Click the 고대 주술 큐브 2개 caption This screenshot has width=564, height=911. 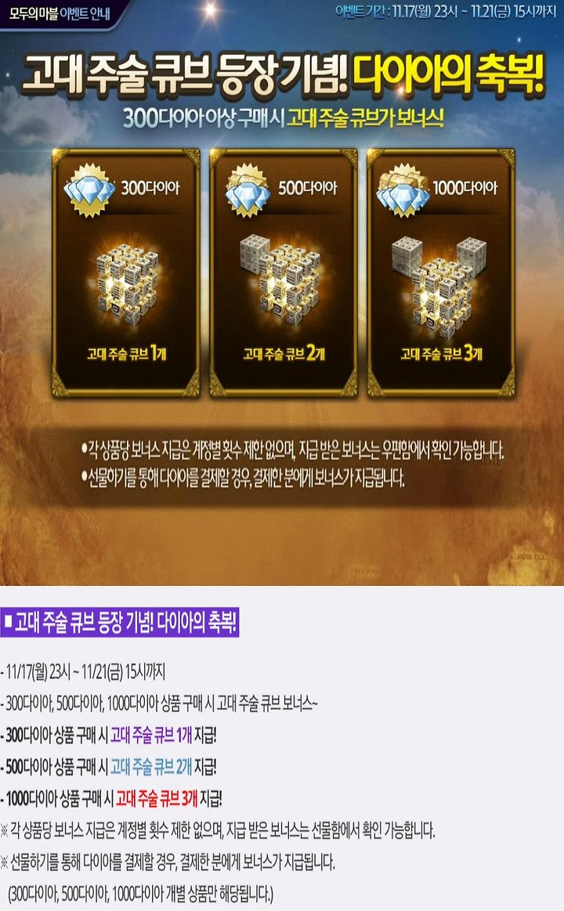click(x=284, y=353)
